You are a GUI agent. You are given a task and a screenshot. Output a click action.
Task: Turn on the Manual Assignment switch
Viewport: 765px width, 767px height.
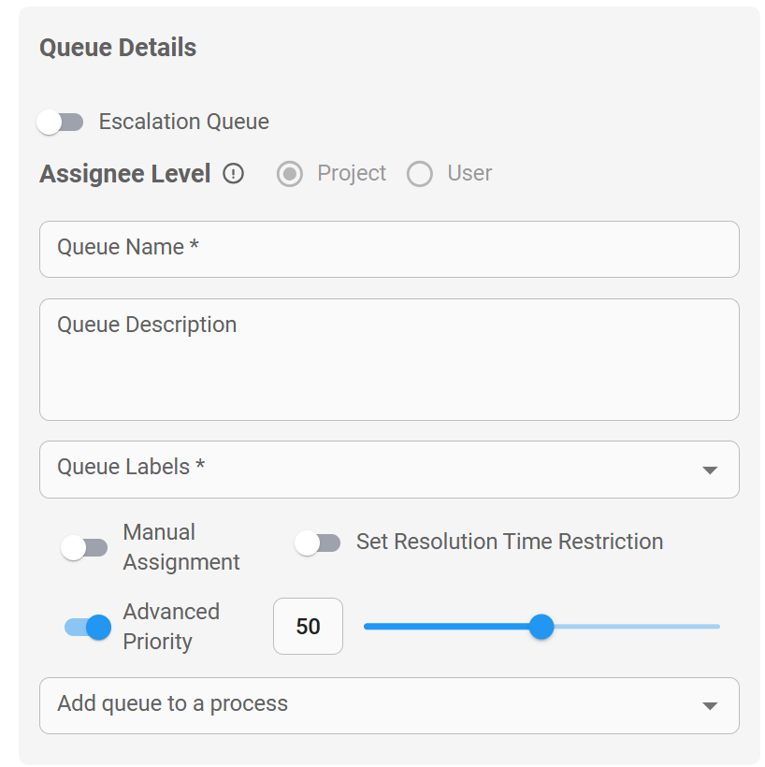[84, 548]
